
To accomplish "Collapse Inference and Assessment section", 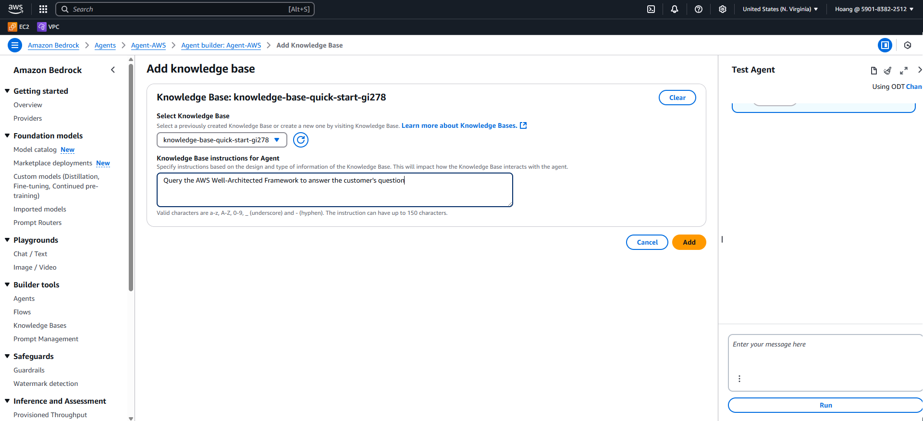I will click(x=7, y=401).
